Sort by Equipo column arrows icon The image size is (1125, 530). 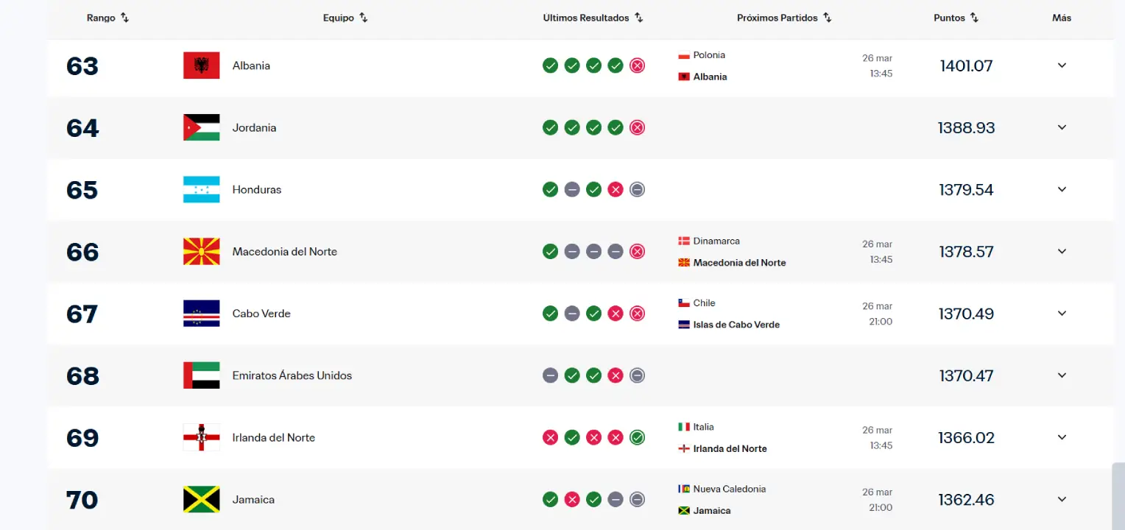click(x=363, y=18)
